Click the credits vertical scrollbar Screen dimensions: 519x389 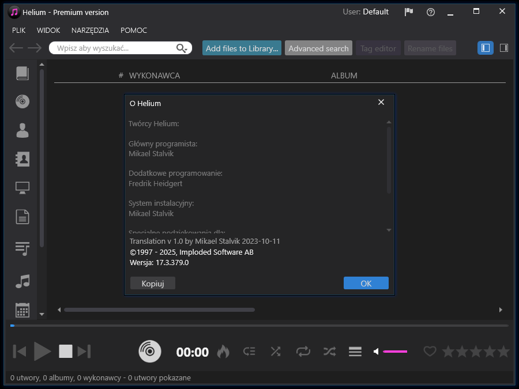pos(389,160)
